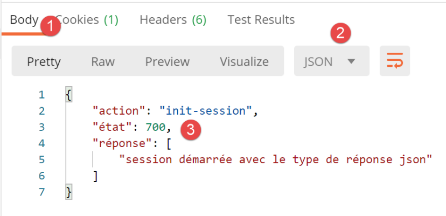Open the JSON format dropdown

tap(331, 61)
